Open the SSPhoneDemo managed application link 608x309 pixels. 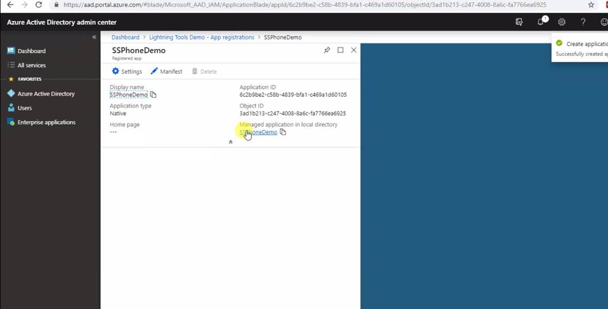coord(258,132)
